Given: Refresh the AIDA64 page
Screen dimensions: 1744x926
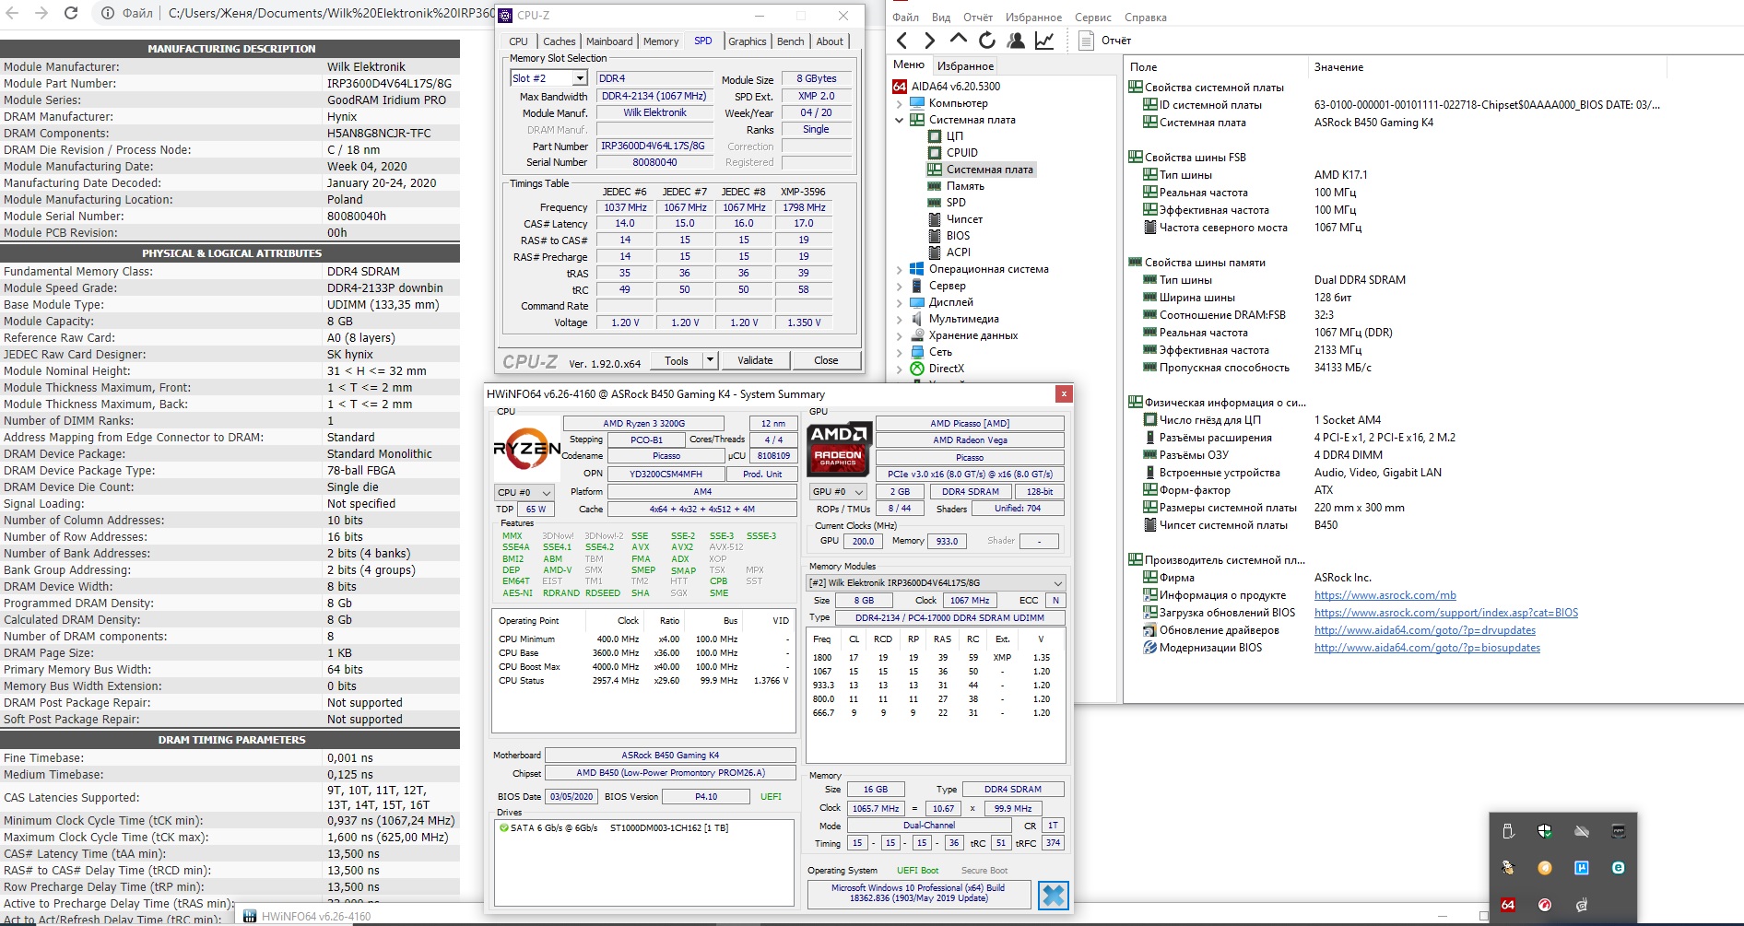Looking at the screenshot, I should pyautogui.click(x=986, y=41).
